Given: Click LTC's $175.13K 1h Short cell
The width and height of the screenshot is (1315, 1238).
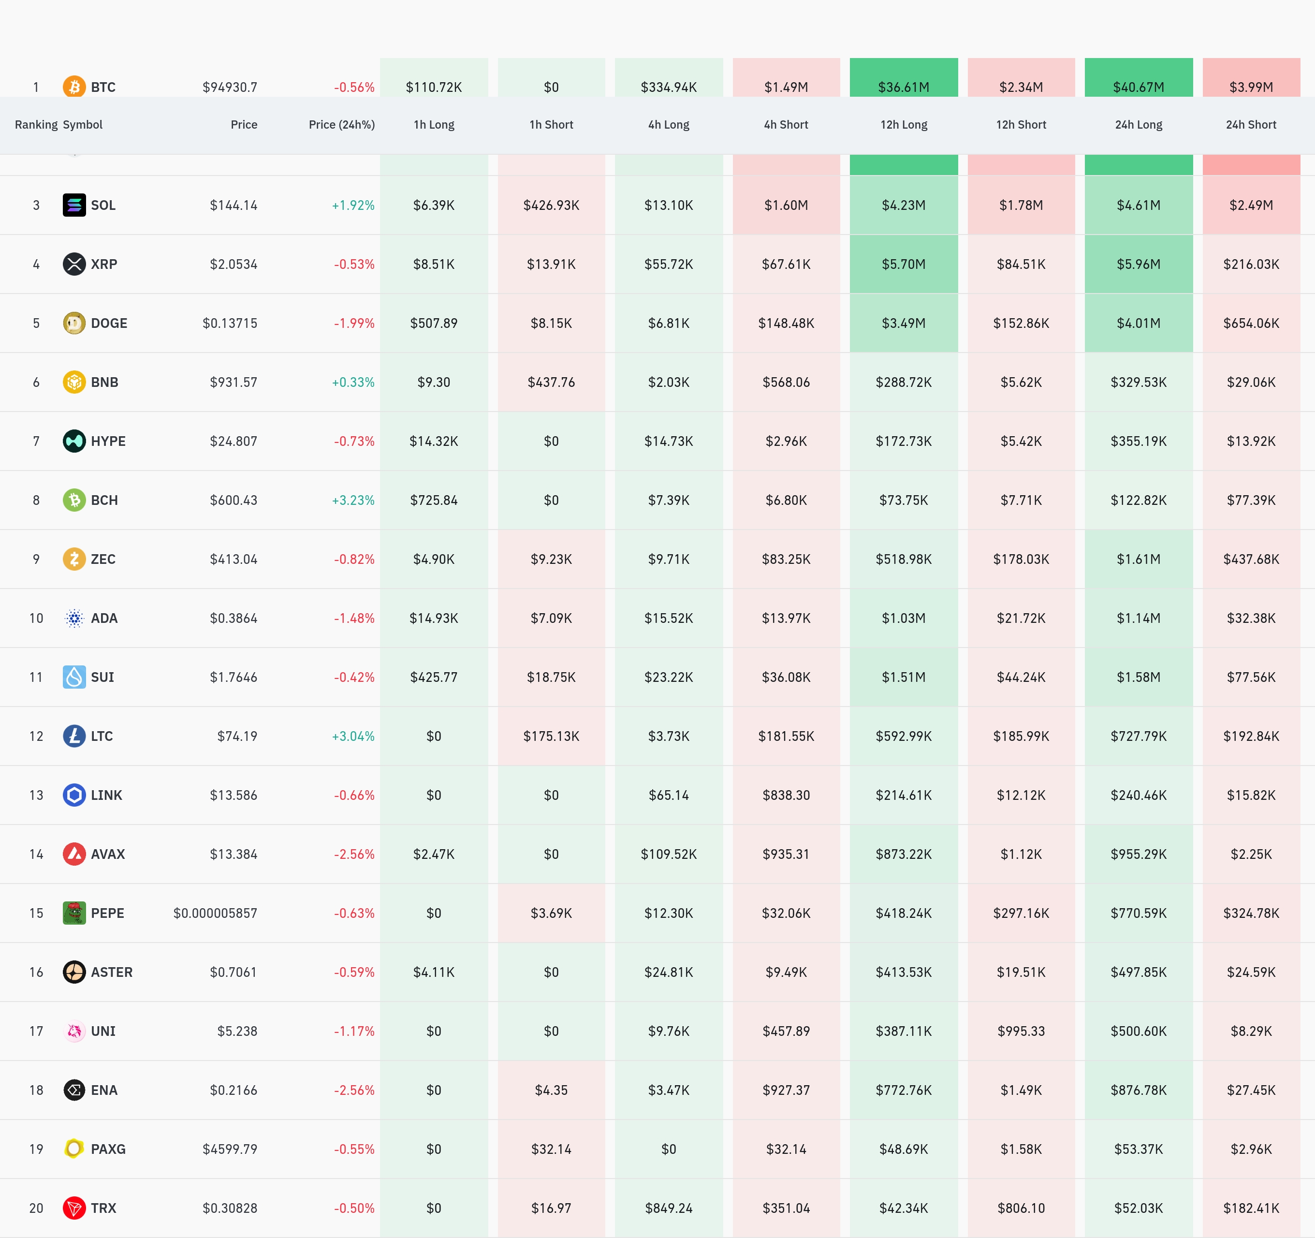Looking at the screenshot, I should pyautogui.click(x=551, y=736).
